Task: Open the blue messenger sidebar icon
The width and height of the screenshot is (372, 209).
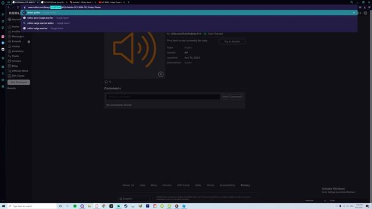Action: click(3, 43)
